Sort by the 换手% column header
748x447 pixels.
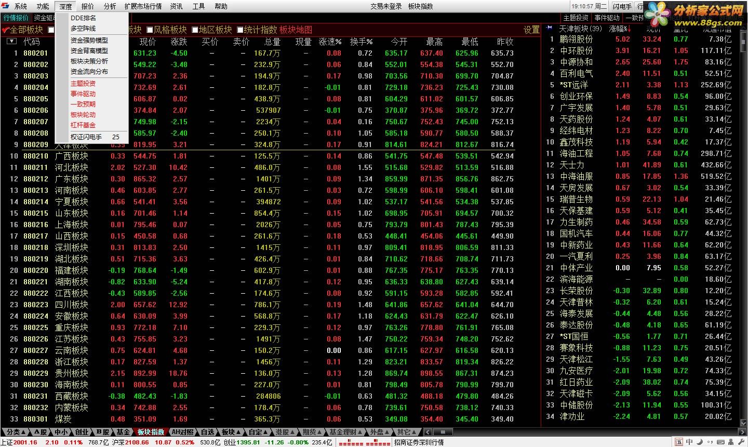[361, 42]
